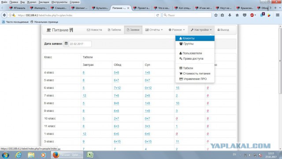
Task: Go to the Питание brand home link
Action: (60, 30)
